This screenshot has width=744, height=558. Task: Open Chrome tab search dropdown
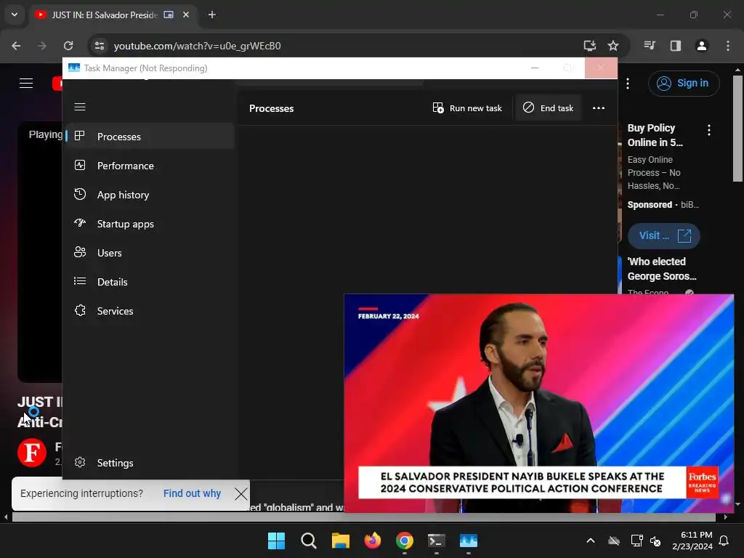(15, 15)
